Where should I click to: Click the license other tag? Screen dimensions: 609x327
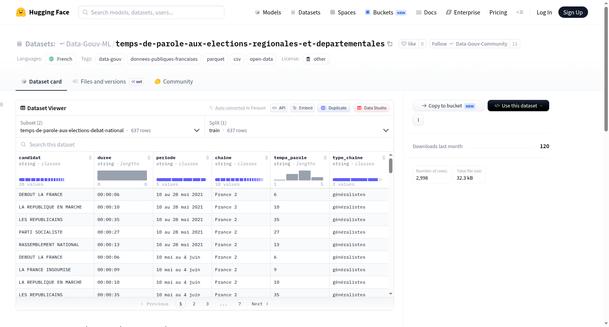316,59
